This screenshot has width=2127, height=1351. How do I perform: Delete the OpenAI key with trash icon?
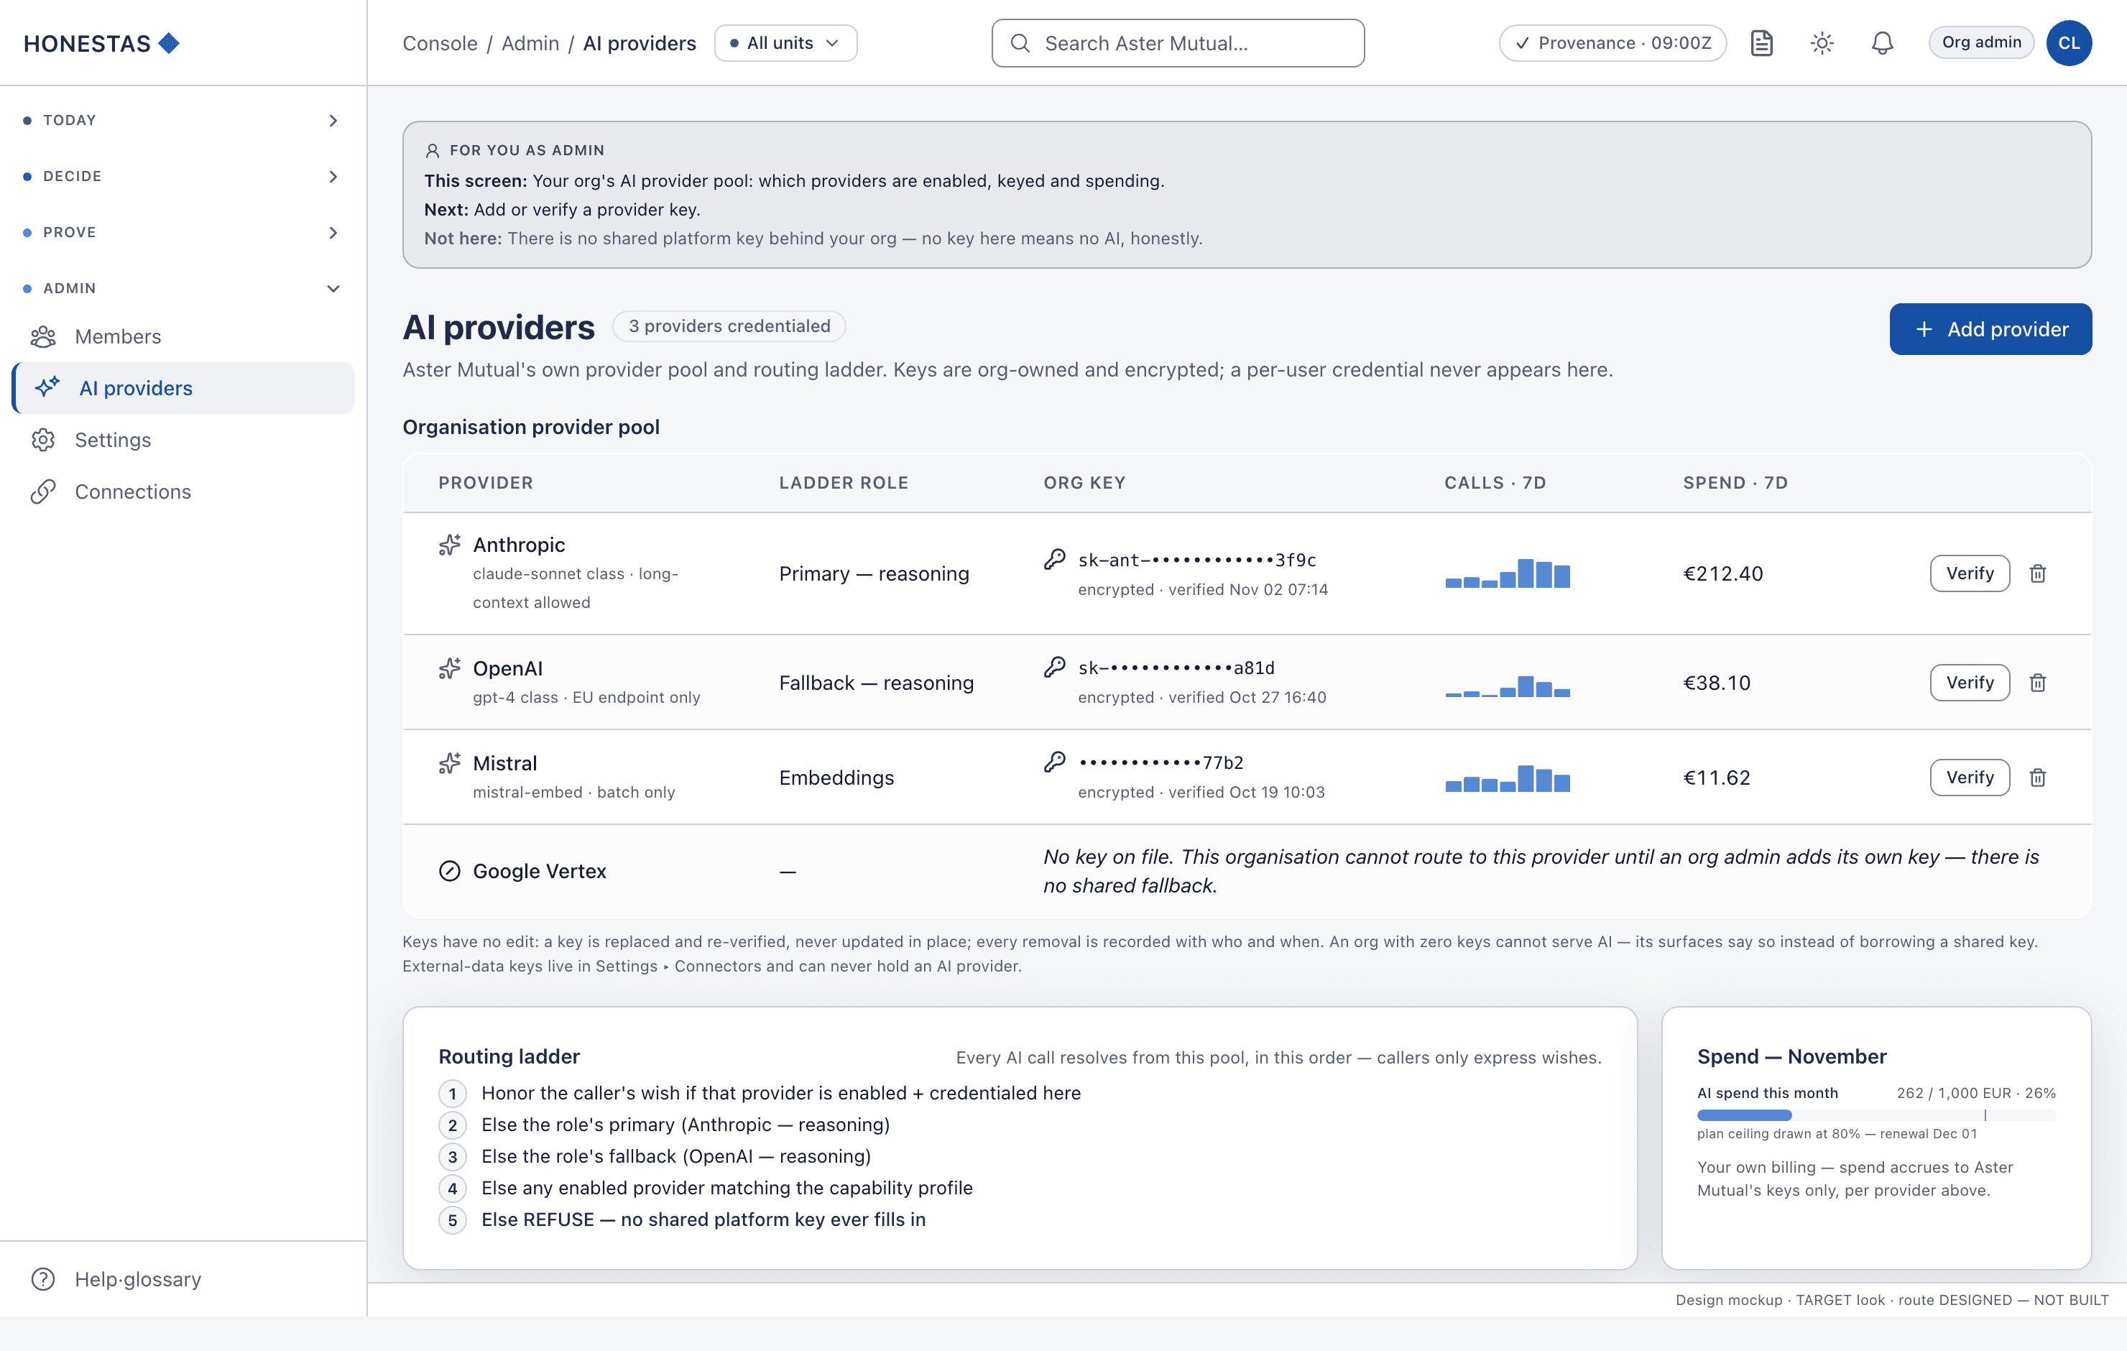click(x=2037, y=682)
